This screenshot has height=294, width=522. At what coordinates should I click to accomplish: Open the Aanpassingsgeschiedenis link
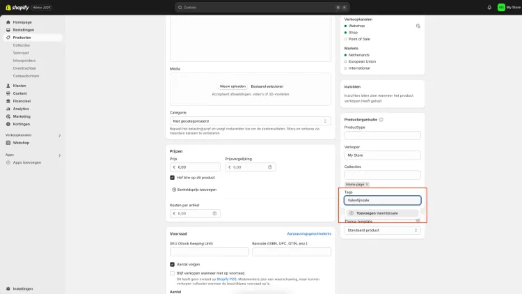click(309, 233)
